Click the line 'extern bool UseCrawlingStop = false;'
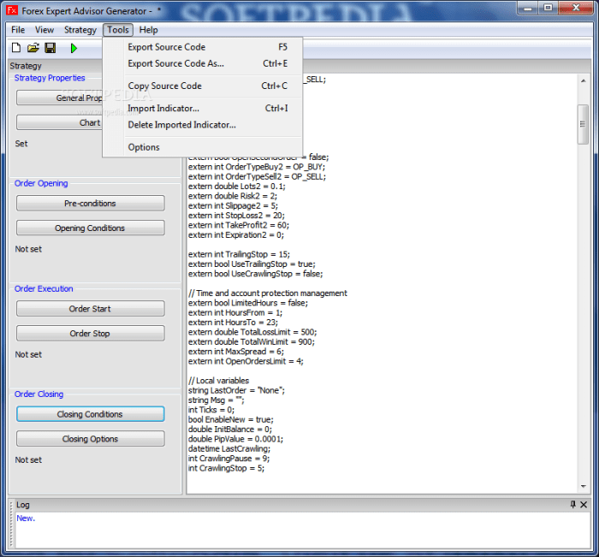Viewport: 599px width, 557px height. click(x=255, y=274)
